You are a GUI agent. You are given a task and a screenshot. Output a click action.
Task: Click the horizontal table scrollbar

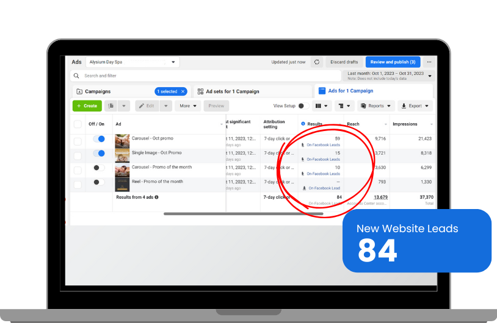(244, 214)
